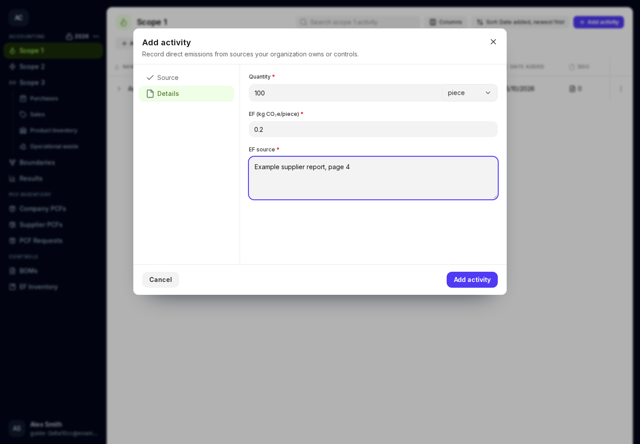Click the Record direct emissions description text
Viewport: 640px width, 444px height.
[x=250, y=54]
